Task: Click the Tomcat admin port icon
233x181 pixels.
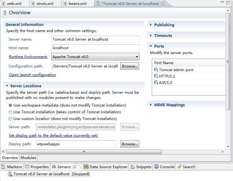Action: 156,70
